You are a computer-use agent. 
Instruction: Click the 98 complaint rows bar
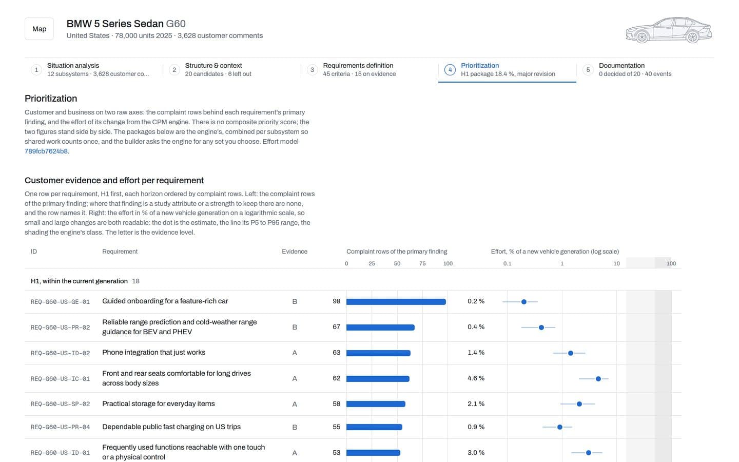(x=396, y=302)
